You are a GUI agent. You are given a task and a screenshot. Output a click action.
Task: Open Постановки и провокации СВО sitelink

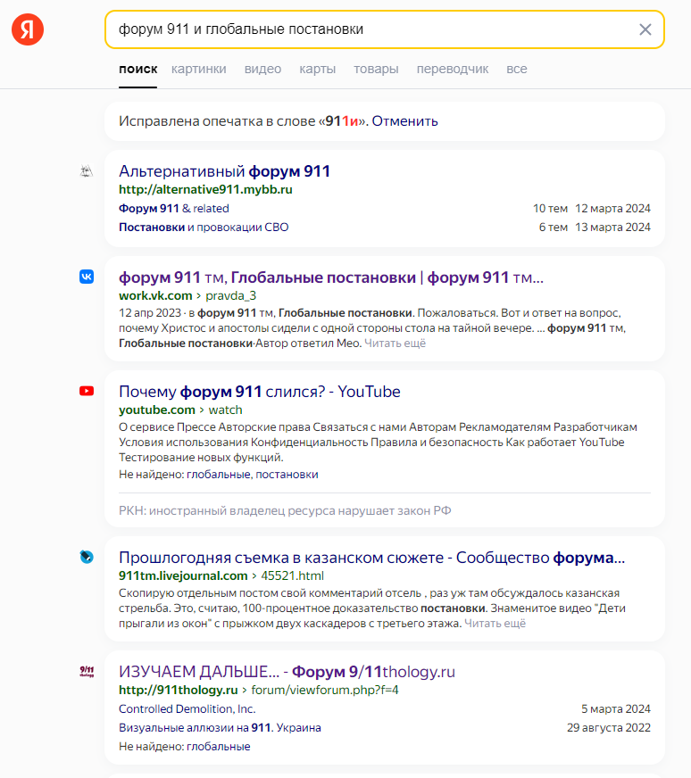pos(204,228)
